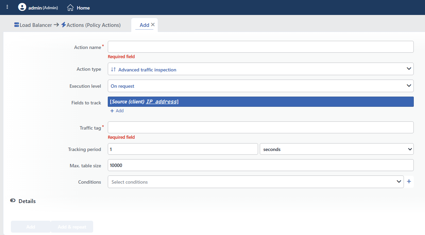Screen dimensions: 425x235
Task: Click the Home house icon
Action: point(70,7)
